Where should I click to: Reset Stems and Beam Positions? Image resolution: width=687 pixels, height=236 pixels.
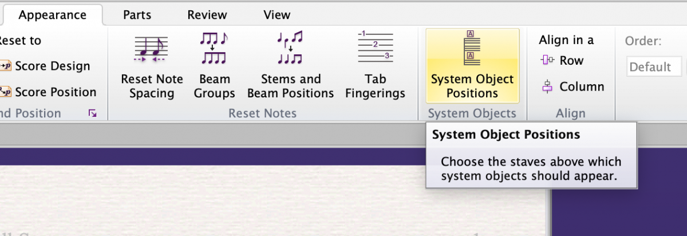pos(290,48)
